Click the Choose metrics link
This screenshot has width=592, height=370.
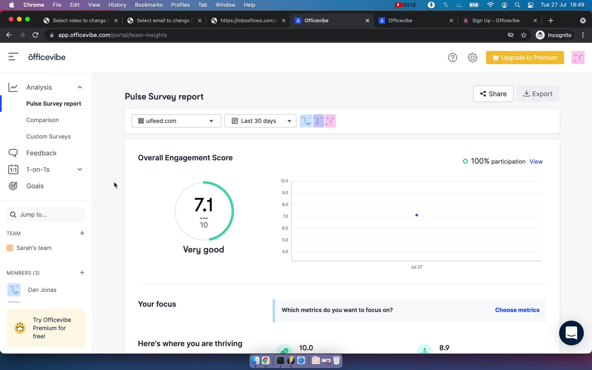(x=517, y=310)
